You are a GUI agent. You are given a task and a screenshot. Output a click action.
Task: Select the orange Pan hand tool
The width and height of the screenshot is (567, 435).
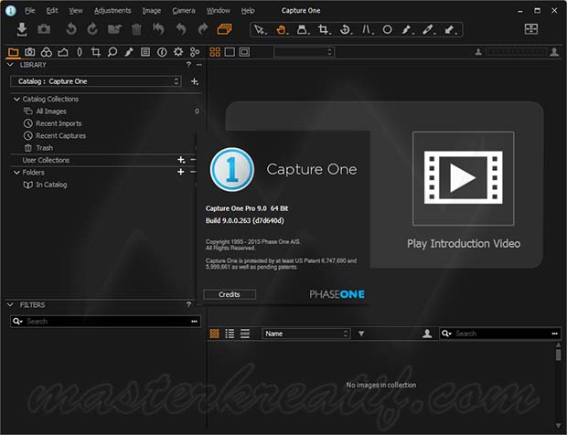click(282, 29)
